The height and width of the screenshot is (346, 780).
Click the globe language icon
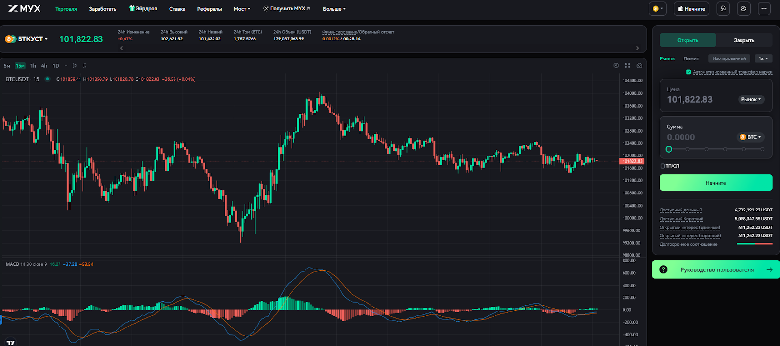click(743, 9)
